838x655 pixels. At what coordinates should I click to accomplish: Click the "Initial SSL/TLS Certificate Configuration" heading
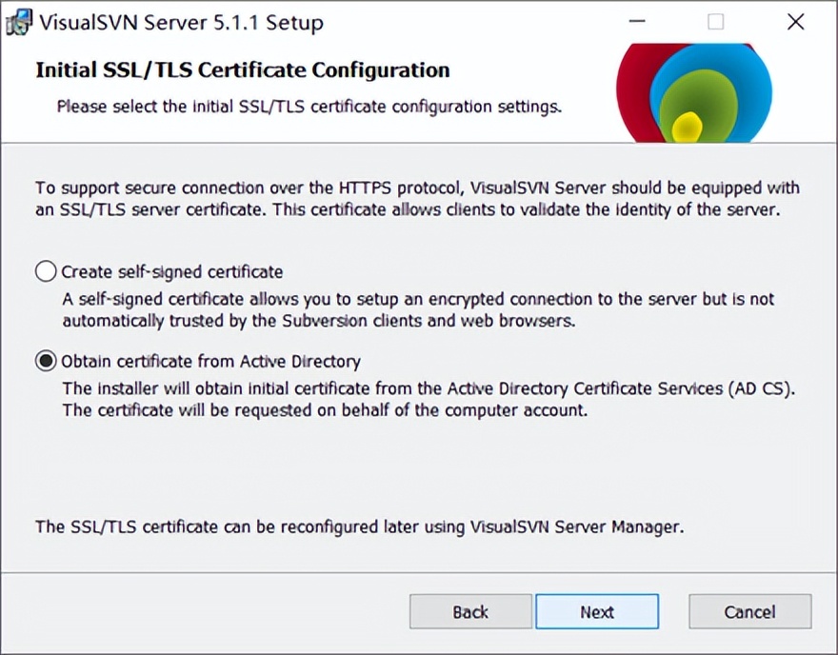coord(243,70)
